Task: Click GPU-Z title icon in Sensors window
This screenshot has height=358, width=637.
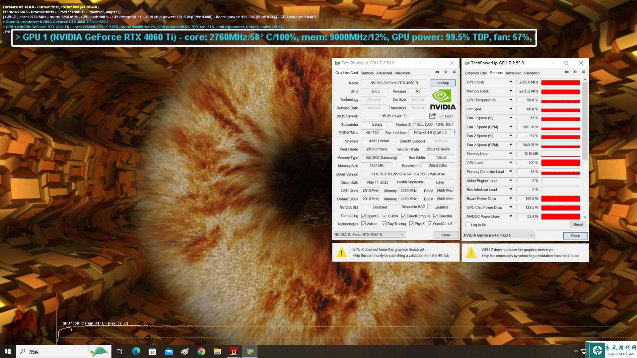Action: pyautogui.click(x=467, y=63)
